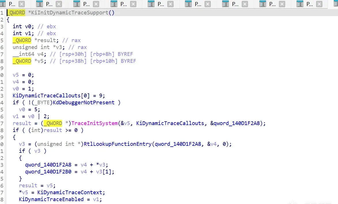This screenshot has width=338, height=204.
Task: Click the 'result = v5;' statement
Action: 37,186
